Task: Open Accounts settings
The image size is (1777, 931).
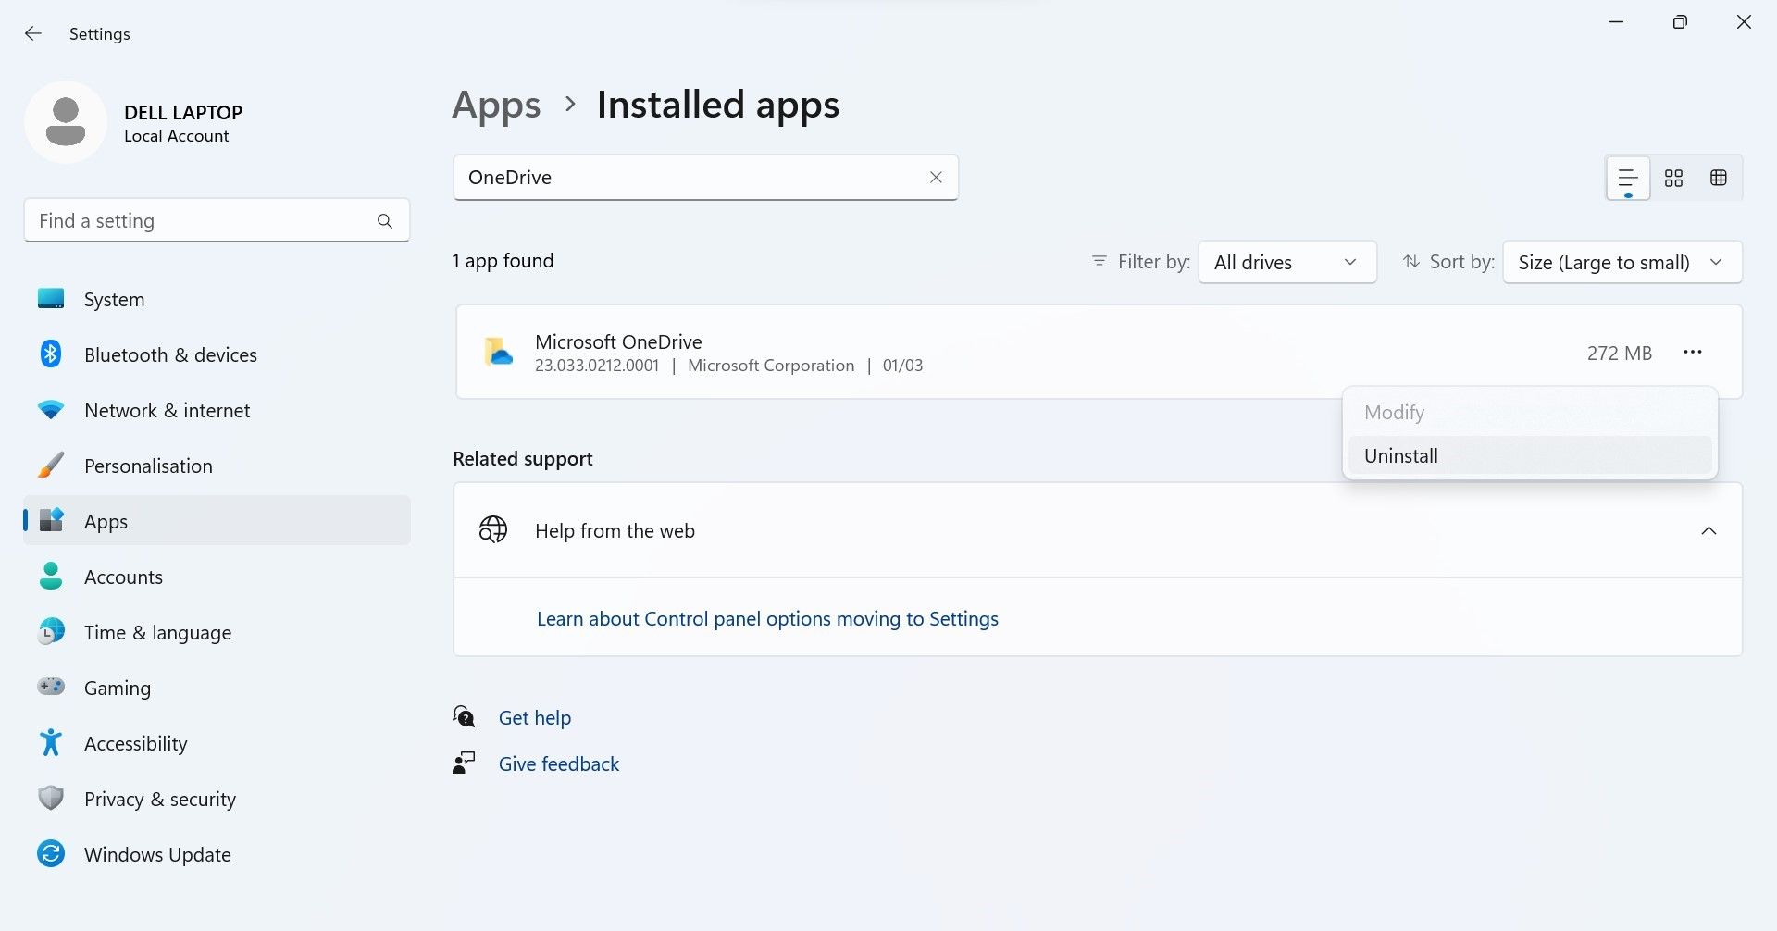Action: click(x=123, y=577)
